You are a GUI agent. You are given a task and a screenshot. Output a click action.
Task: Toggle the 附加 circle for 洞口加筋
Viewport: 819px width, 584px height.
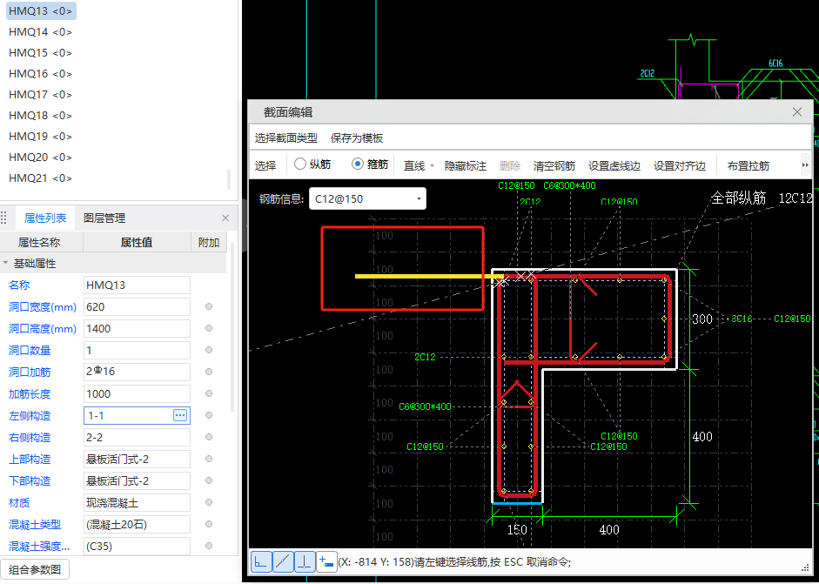(x=209, y=372)
